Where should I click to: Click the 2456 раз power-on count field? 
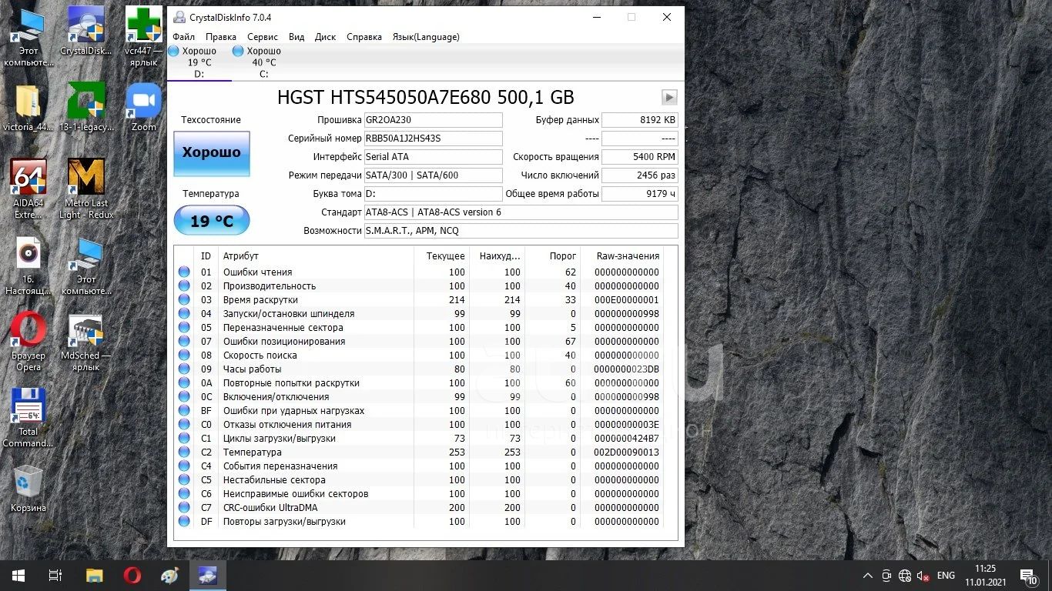(x=640, y=175)
